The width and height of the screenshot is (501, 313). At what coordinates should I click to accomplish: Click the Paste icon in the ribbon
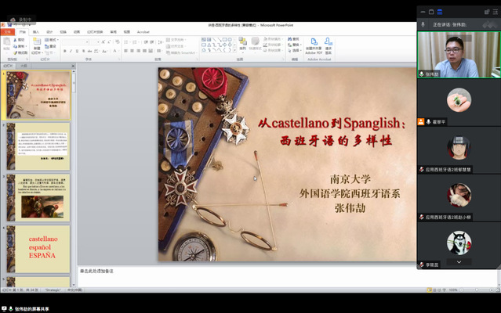pyautogui.click(x=6, y=42)
